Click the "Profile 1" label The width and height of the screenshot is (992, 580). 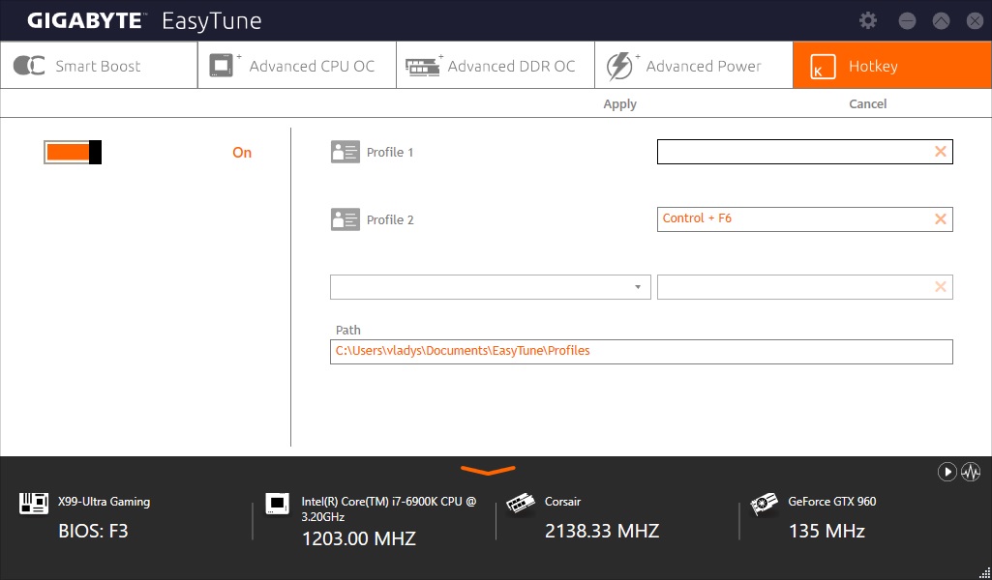(390, 153)
